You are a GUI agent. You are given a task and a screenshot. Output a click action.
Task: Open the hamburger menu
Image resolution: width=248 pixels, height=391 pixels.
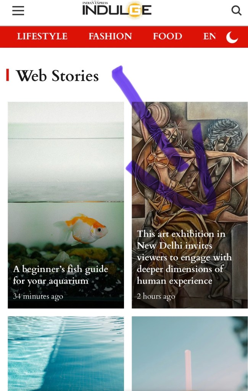tap(18, 11)
